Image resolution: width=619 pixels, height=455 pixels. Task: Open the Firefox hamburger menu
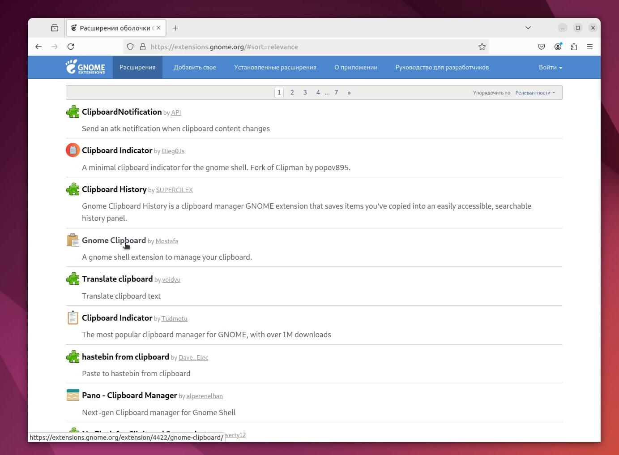pos(590,47)
